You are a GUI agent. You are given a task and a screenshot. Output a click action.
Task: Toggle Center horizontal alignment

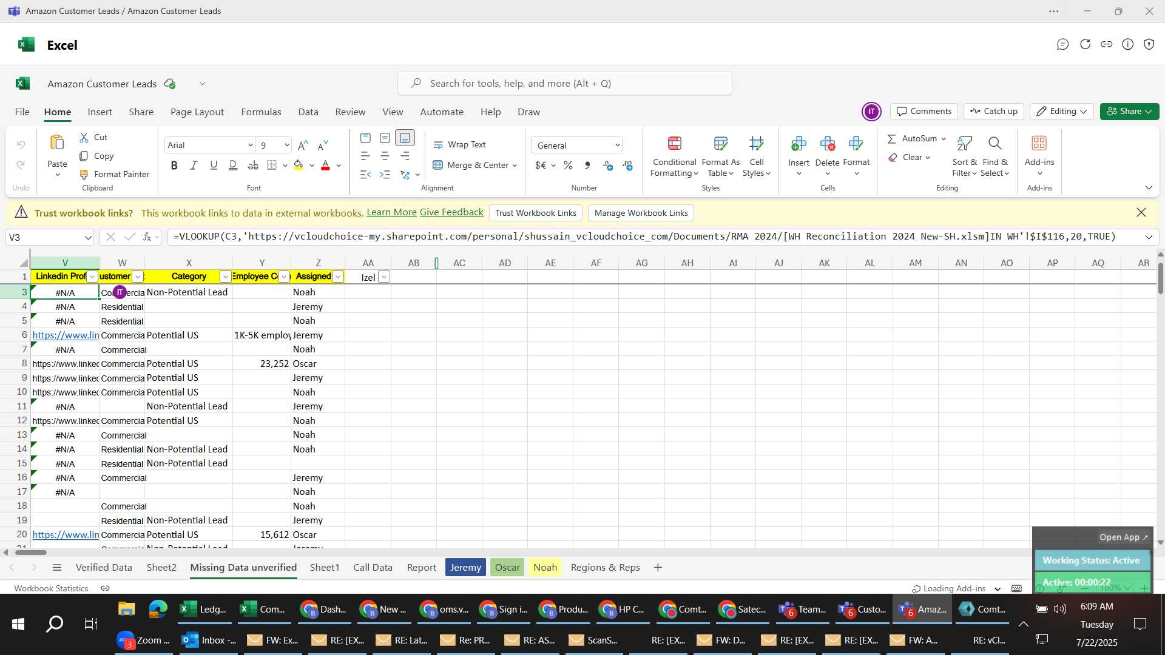click(x=385, y=156)
